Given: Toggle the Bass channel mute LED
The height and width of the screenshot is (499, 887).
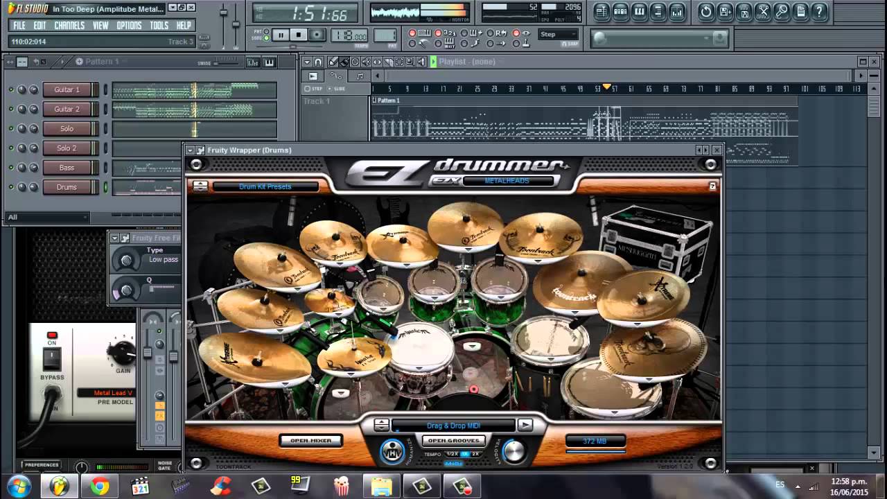Looking at the screenshot, I should (x=10, y=168).
